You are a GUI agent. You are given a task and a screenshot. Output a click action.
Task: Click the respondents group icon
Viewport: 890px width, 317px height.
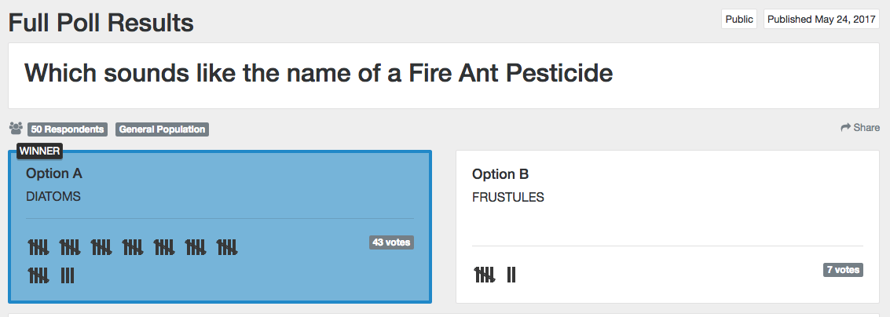tap(16, 128)
